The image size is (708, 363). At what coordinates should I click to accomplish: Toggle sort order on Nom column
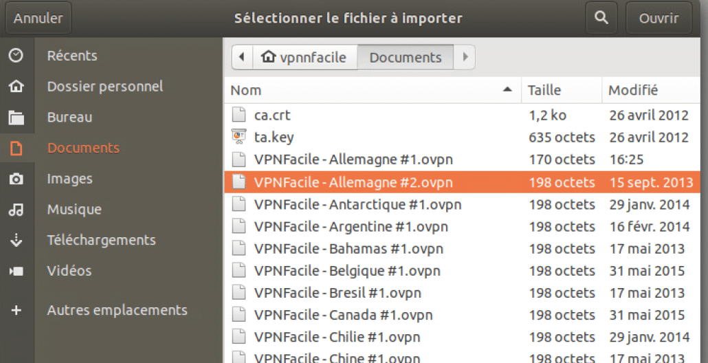[373, 90]
